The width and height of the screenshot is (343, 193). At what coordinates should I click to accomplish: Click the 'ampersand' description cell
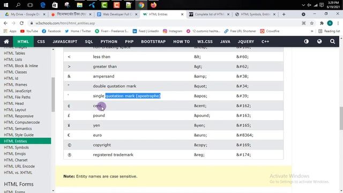point(103,76)
